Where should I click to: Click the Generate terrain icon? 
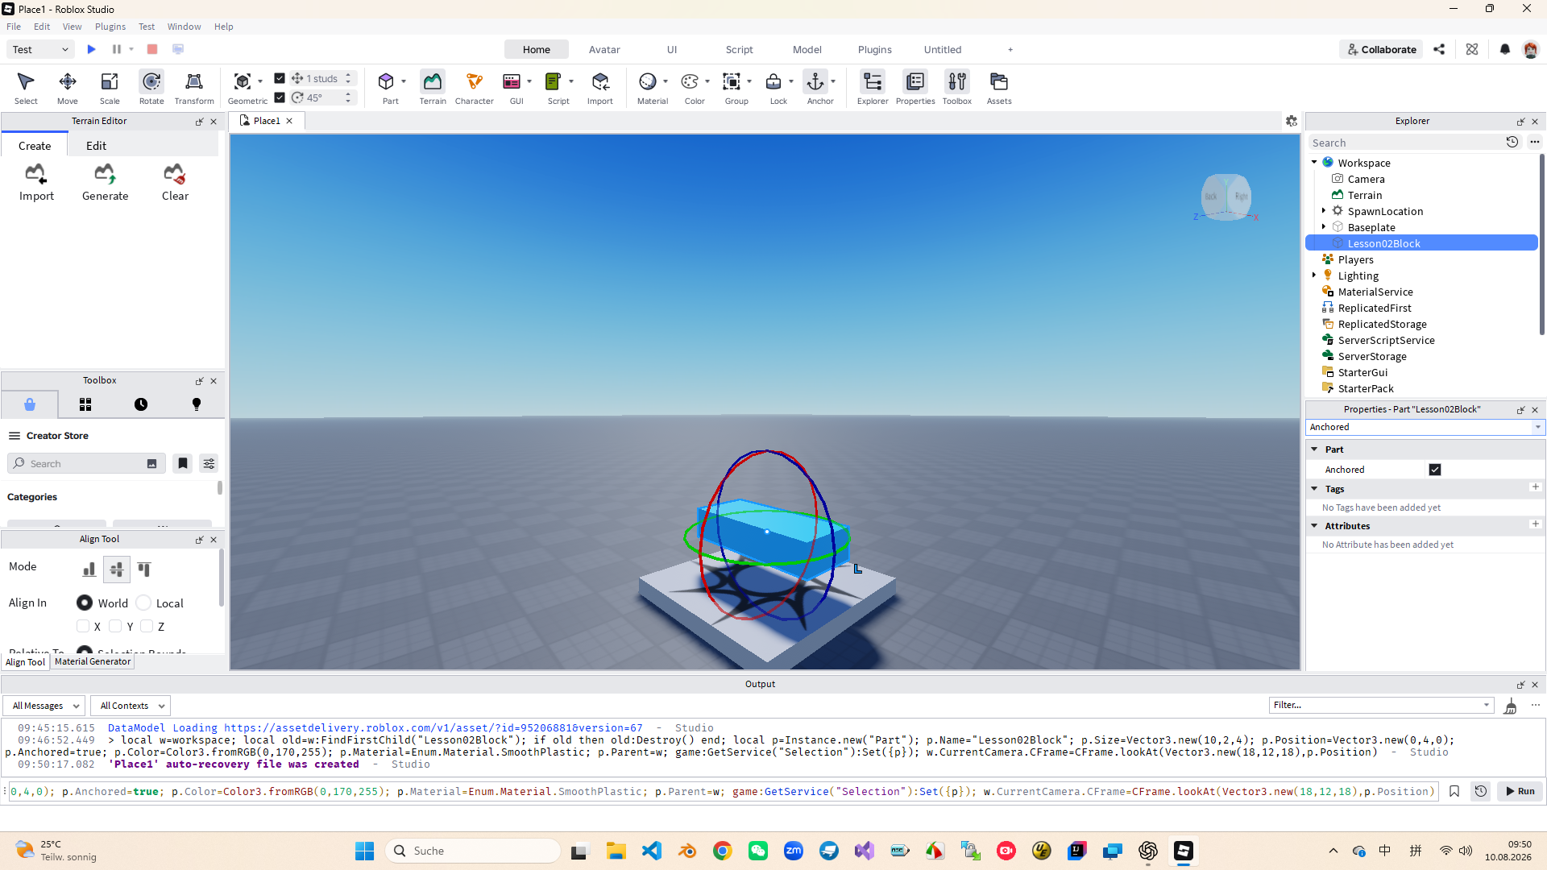(105, 182)
